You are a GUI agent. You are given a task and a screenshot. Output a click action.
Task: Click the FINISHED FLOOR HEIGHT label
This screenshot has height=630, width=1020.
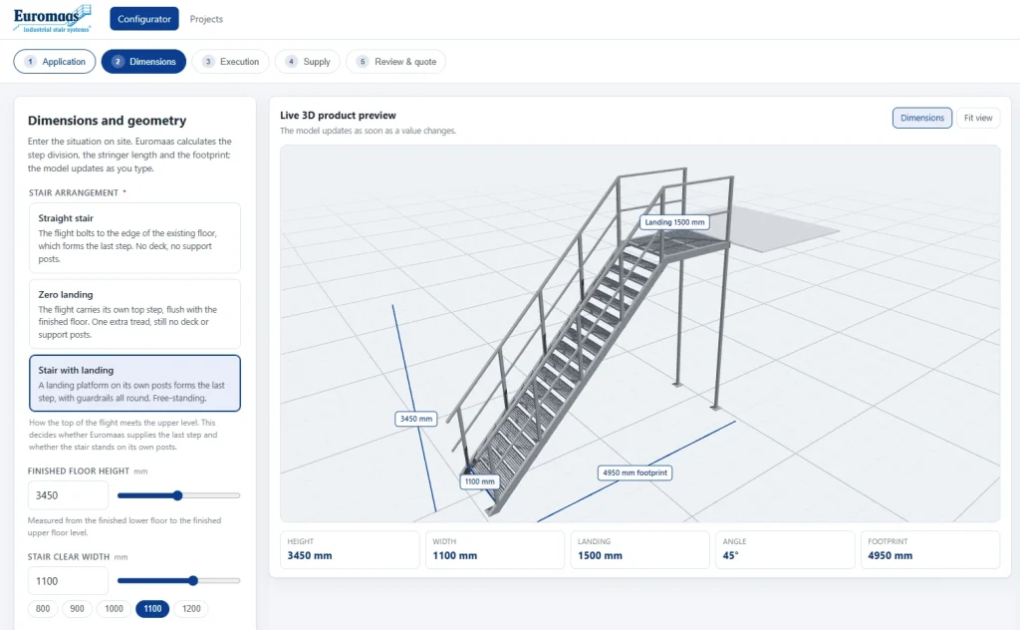coord(79,471)
